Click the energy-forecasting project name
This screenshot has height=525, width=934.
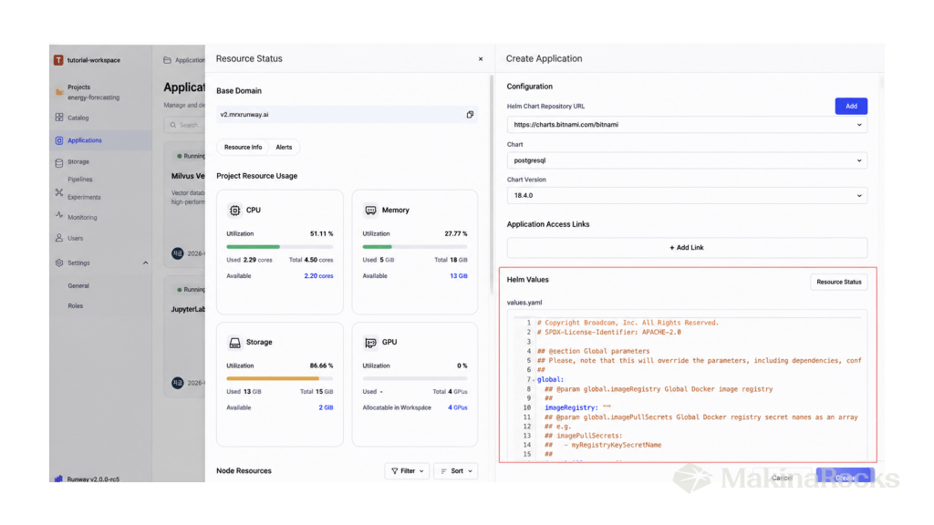94,98
